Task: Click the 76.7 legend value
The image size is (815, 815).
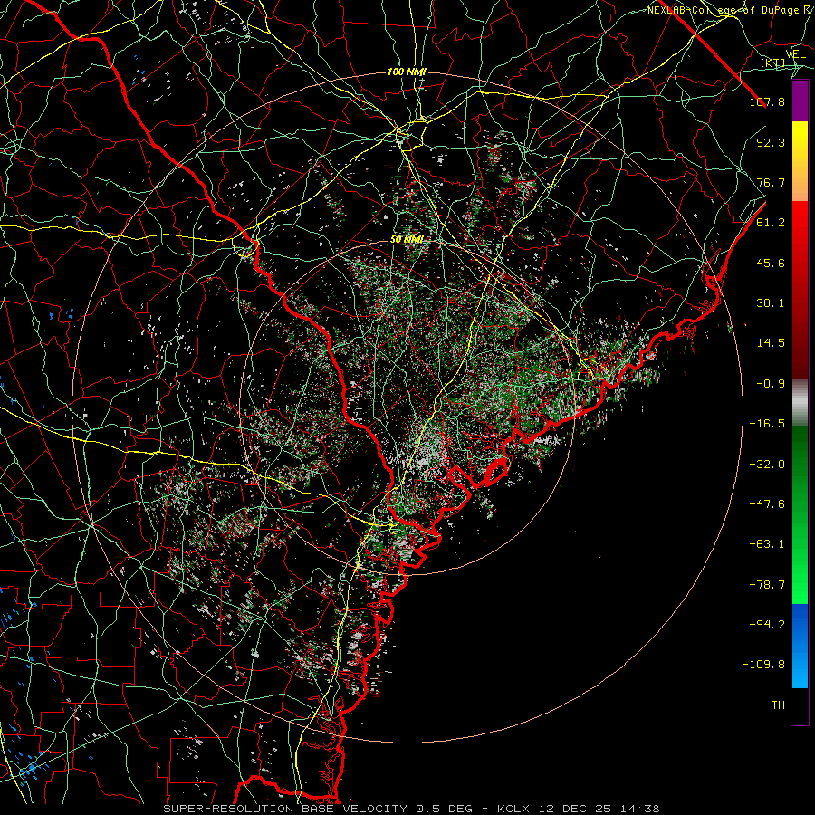Action: (771, 182)
